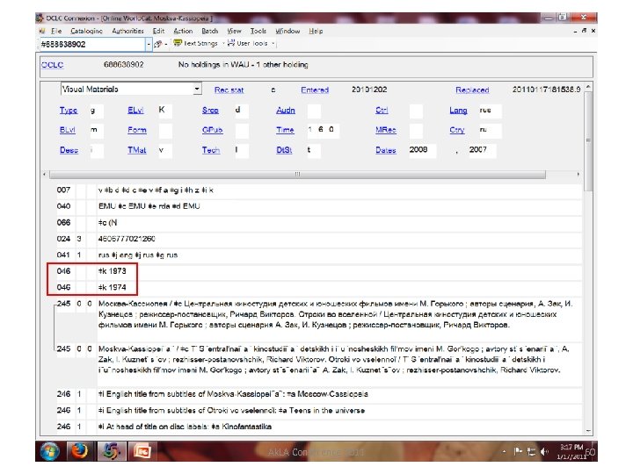This screenshot has height=474, width=633.
Task: Click the Dates fixed field link
Action: coord(386,150)
